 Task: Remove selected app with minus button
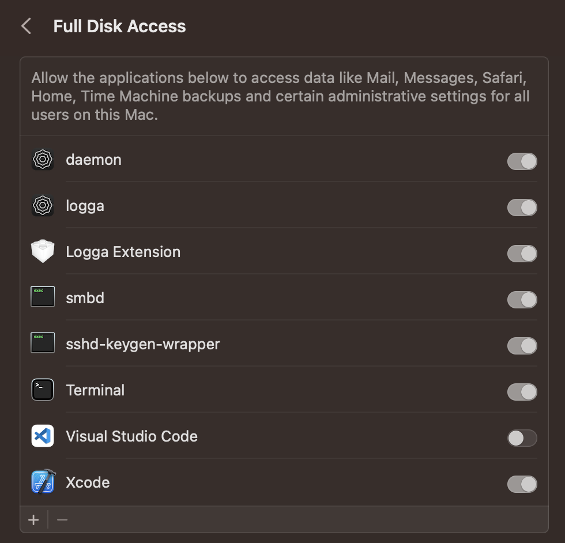coord(62,519)
